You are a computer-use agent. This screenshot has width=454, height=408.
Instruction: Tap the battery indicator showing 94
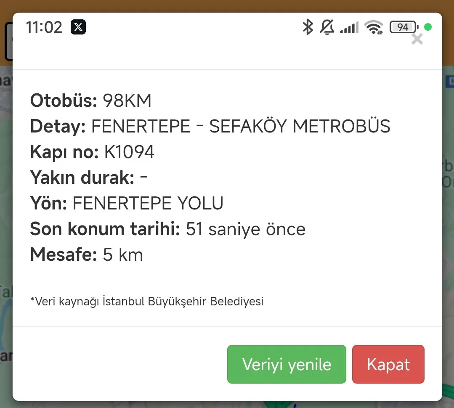click(404, 27)
